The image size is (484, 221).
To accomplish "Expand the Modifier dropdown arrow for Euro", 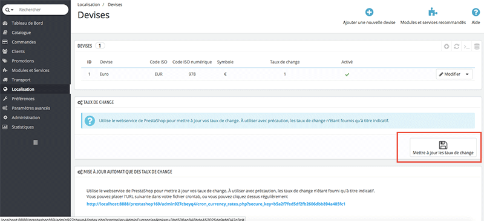I will (x=467, y=74).
